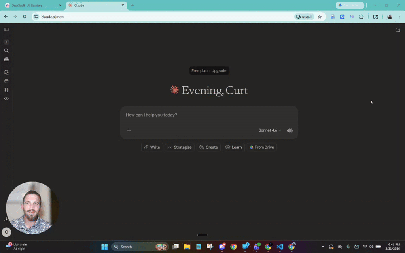This screenshot has height=253, width=405.
Task: Open a new browser tab
Action: tap(132, 5)
